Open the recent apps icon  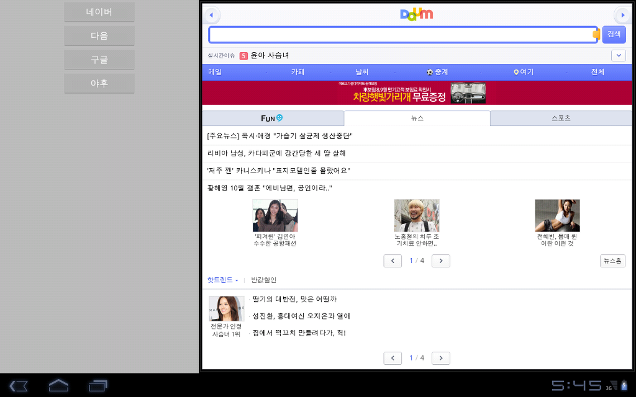98,385
